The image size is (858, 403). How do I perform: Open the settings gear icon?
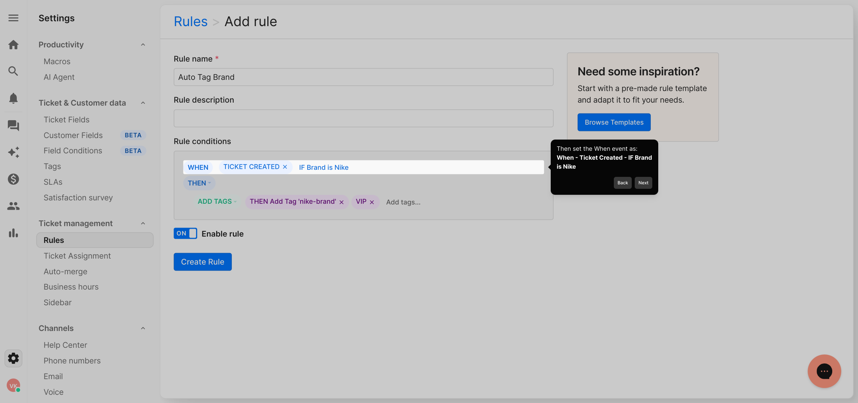point(13,358)
